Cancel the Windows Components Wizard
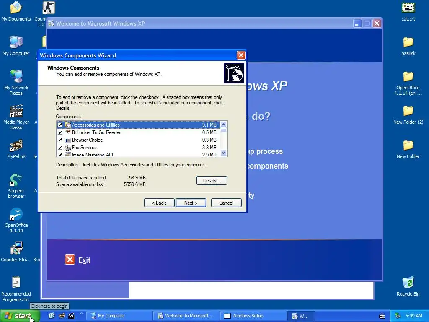 point(226,203)
